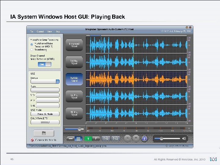Select the Beamforming radio button
Viewport: 220px width, 165px height.
[32, 50]
